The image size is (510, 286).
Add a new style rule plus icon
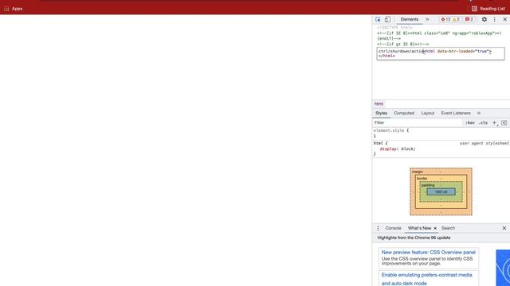[494, 122]
